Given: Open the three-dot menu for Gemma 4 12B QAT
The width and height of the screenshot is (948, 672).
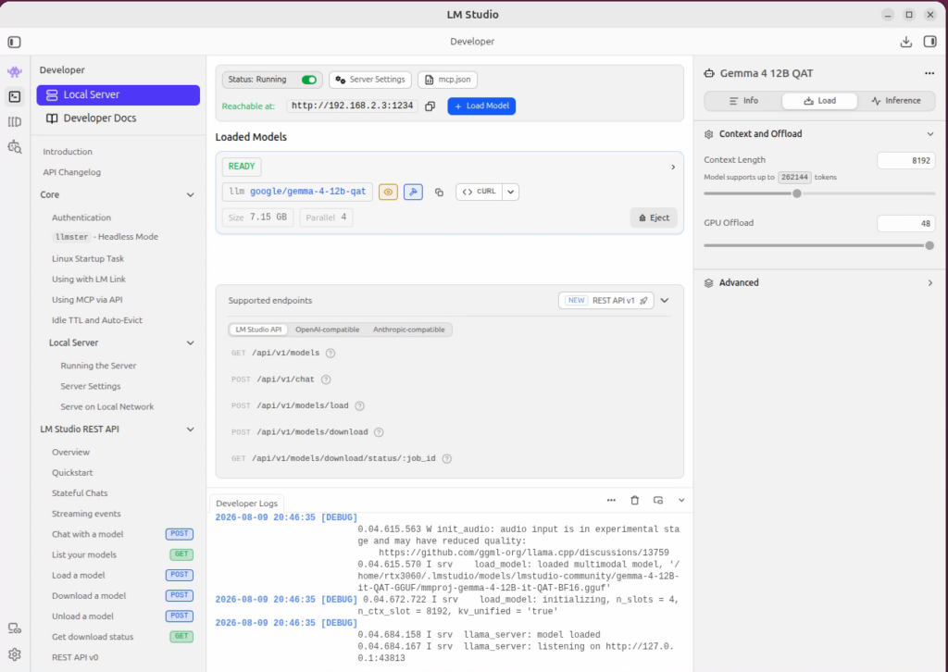Looking at the screenshot, I should click(x=929, y=73).
